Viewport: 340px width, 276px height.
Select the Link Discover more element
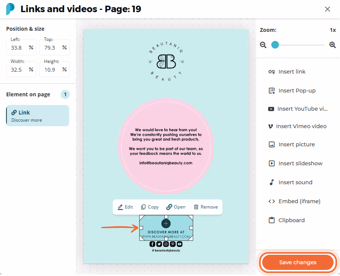pyautogui.click(x=38, y=116)
